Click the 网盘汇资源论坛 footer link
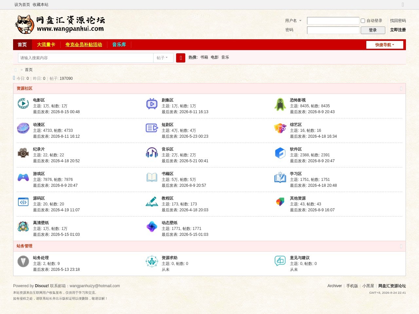 point(392,286)
